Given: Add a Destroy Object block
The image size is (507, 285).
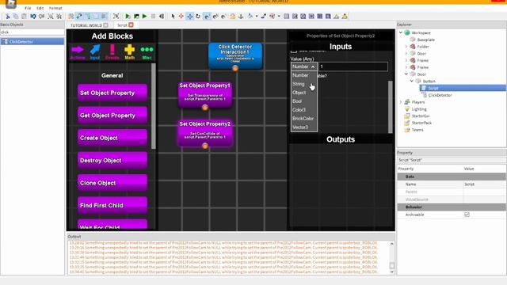Looking at the screenshot, I should tap(112, 160).
